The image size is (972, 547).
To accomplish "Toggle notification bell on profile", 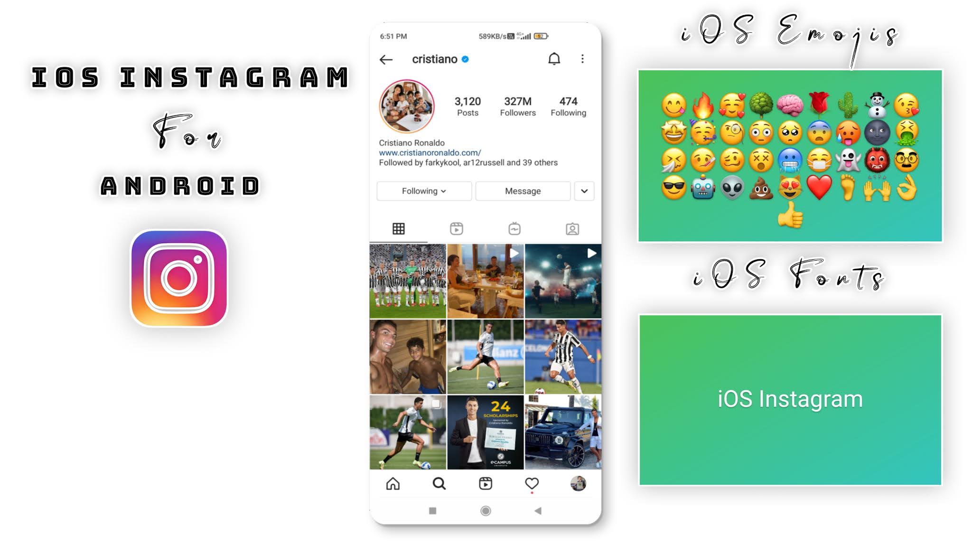I will (555, 59).
